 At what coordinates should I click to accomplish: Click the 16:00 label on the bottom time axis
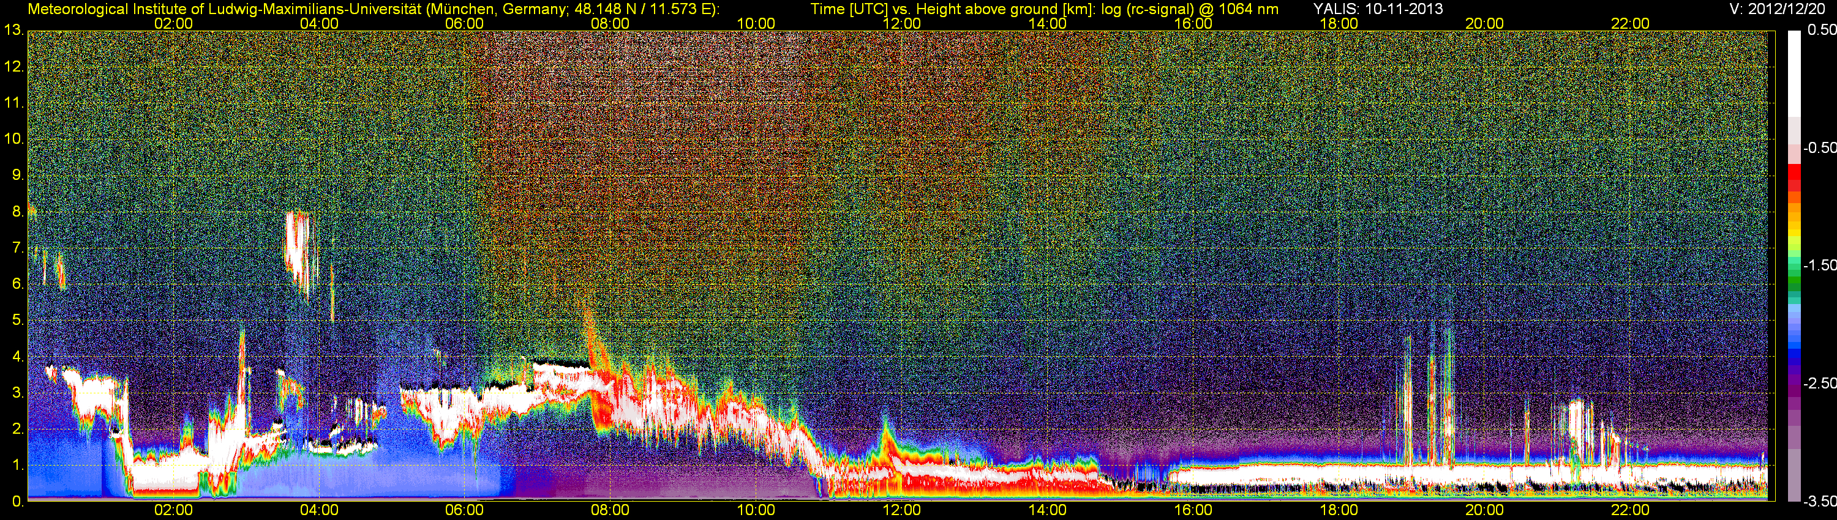(x=1193, y=510)
